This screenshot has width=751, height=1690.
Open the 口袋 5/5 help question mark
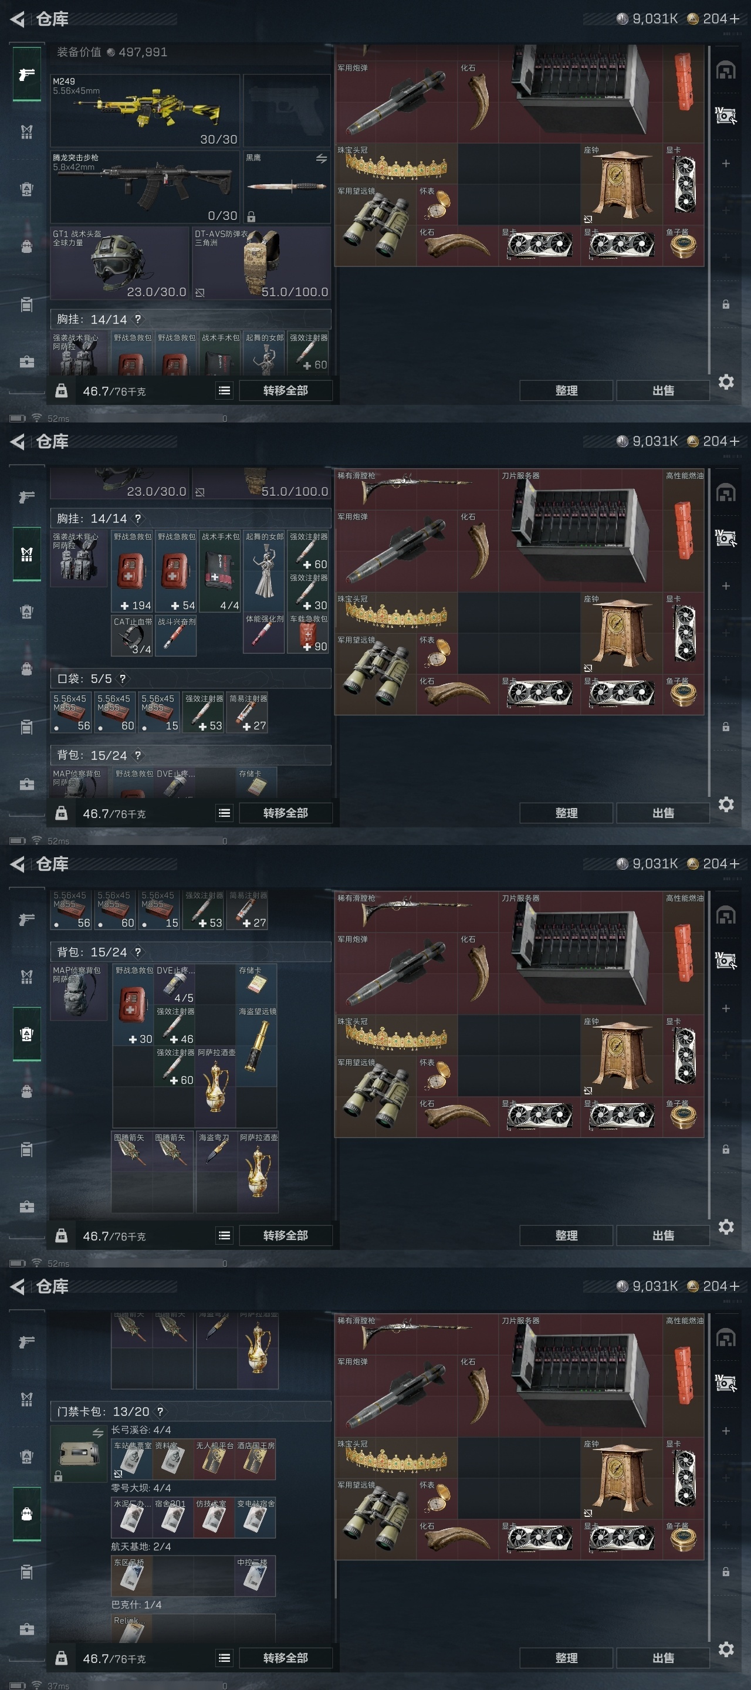tap(123, 678)
